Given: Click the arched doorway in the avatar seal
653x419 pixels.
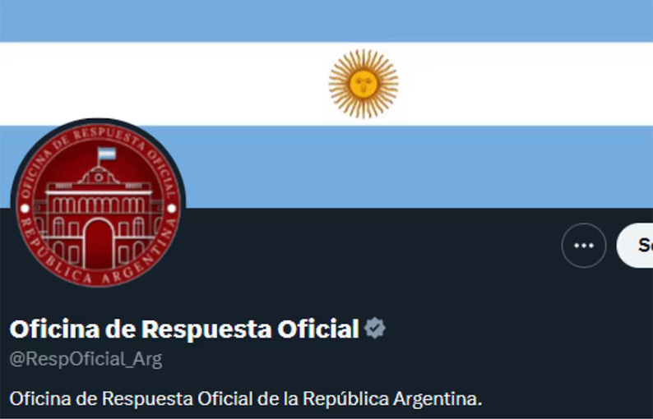Looking at the screenshot, I should pos(99,243).
